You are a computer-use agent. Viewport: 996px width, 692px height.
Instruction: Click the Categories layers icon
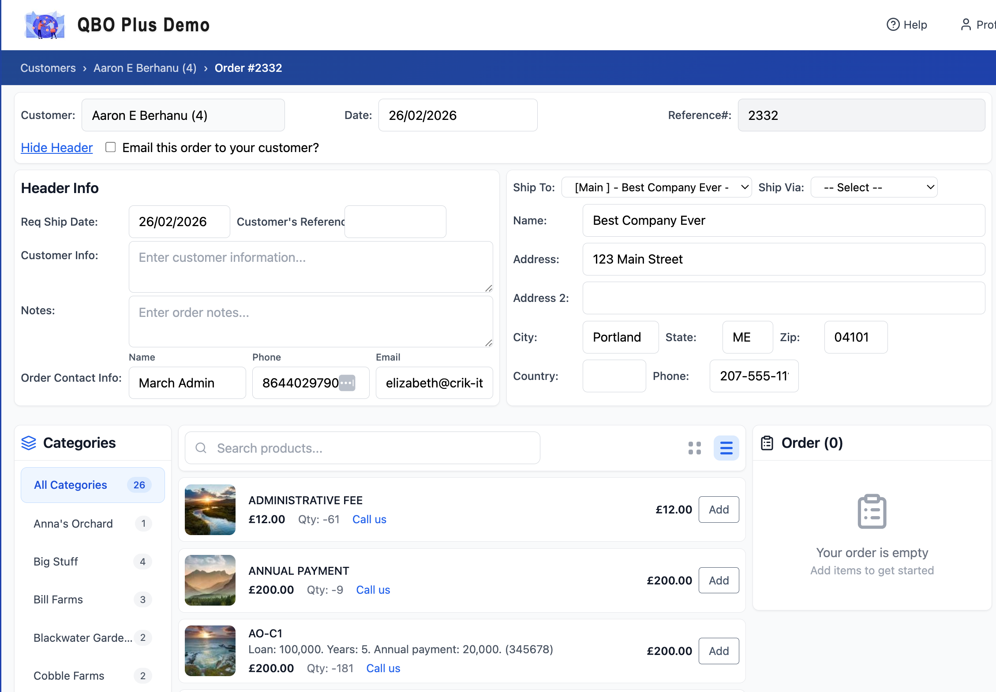point(29,443)
